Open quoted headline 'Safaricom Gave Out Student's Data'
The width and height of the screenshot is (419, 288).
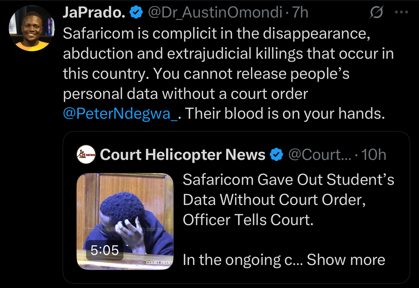point(288,200)
